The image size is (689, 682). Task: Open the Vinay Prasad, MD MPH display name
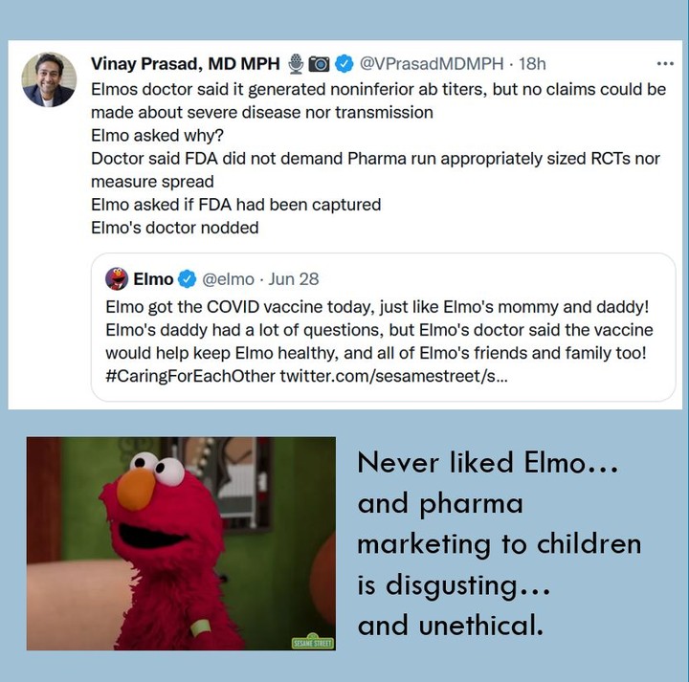tap(185, 64)
